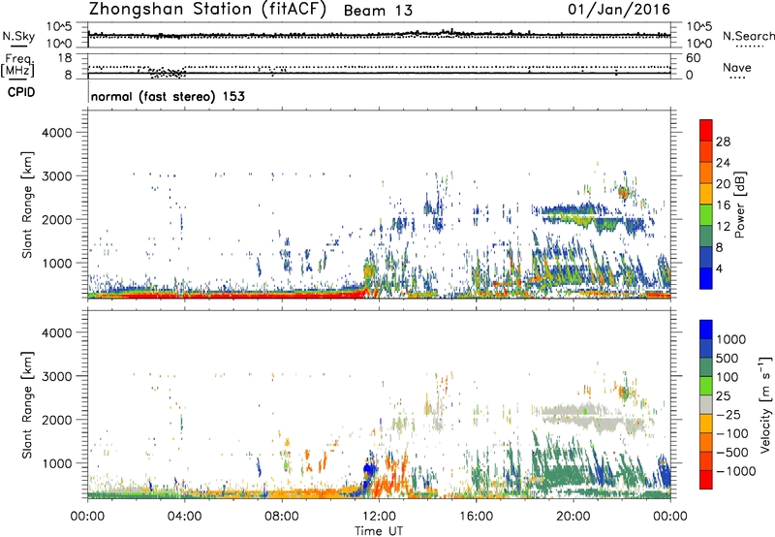Click the "Velocity [m s-1]" colorbar title
The image size is (775, 537).
(765, 404)
